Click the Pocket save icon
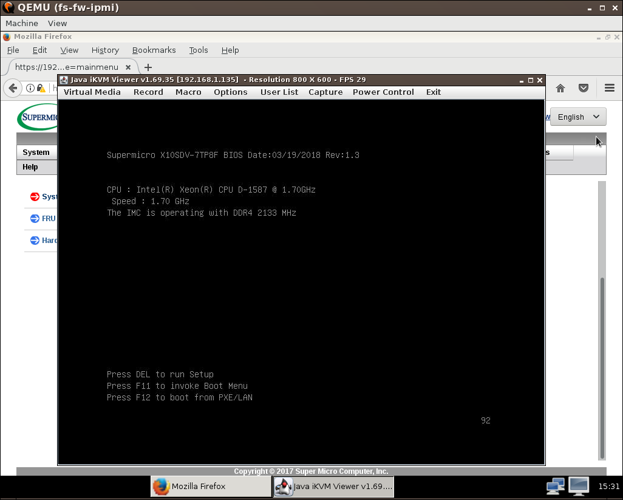623x500 pixels. pyautogui.click(x=584, y=88)
